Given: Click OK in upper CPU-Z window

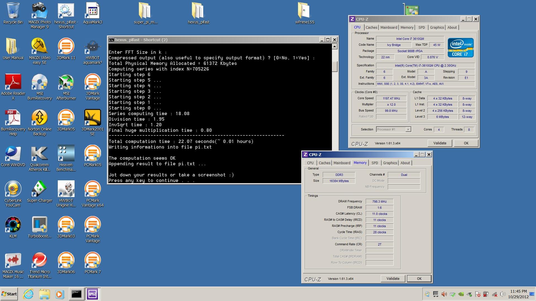Looking at the screenshot, I should coord(466,143).
